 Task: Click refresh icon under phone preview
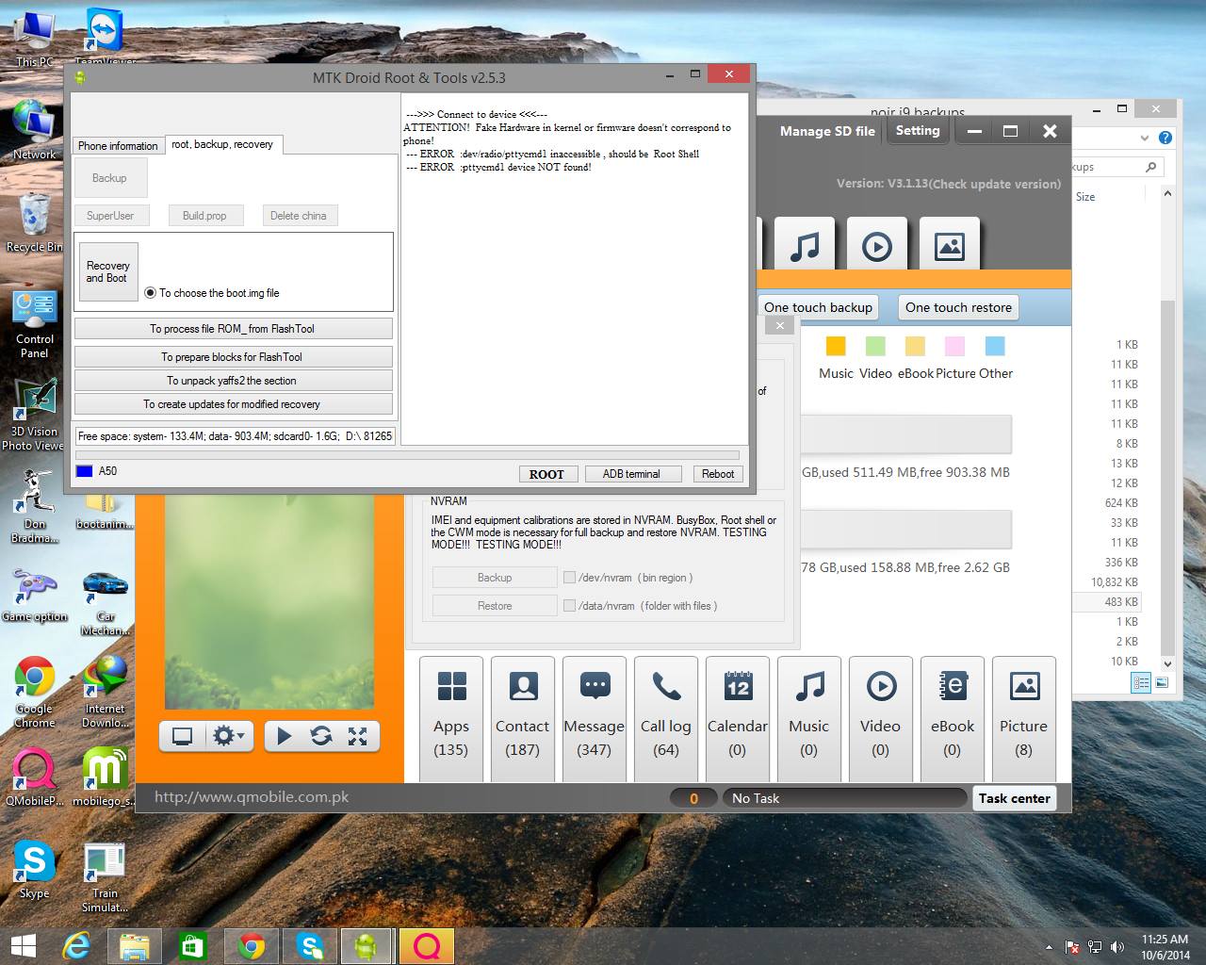click(321, 736)
